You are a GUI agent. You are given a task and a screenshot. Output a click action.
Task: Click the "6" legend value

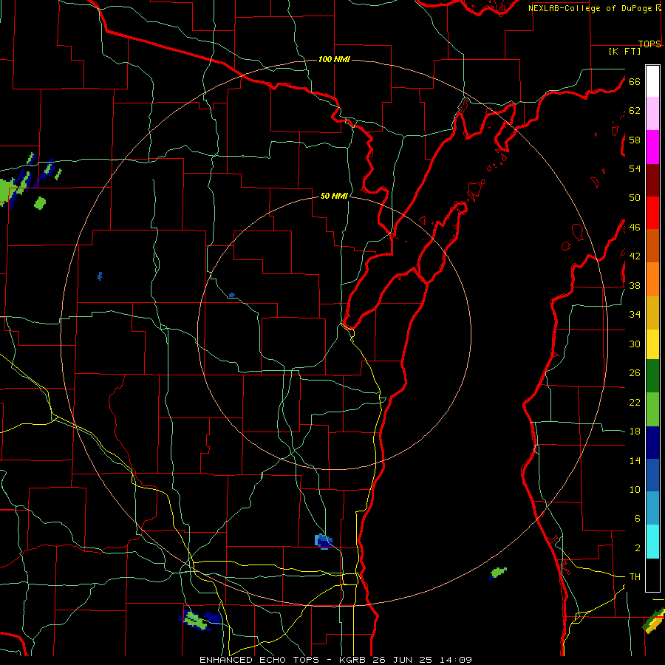tap(637, 519)
